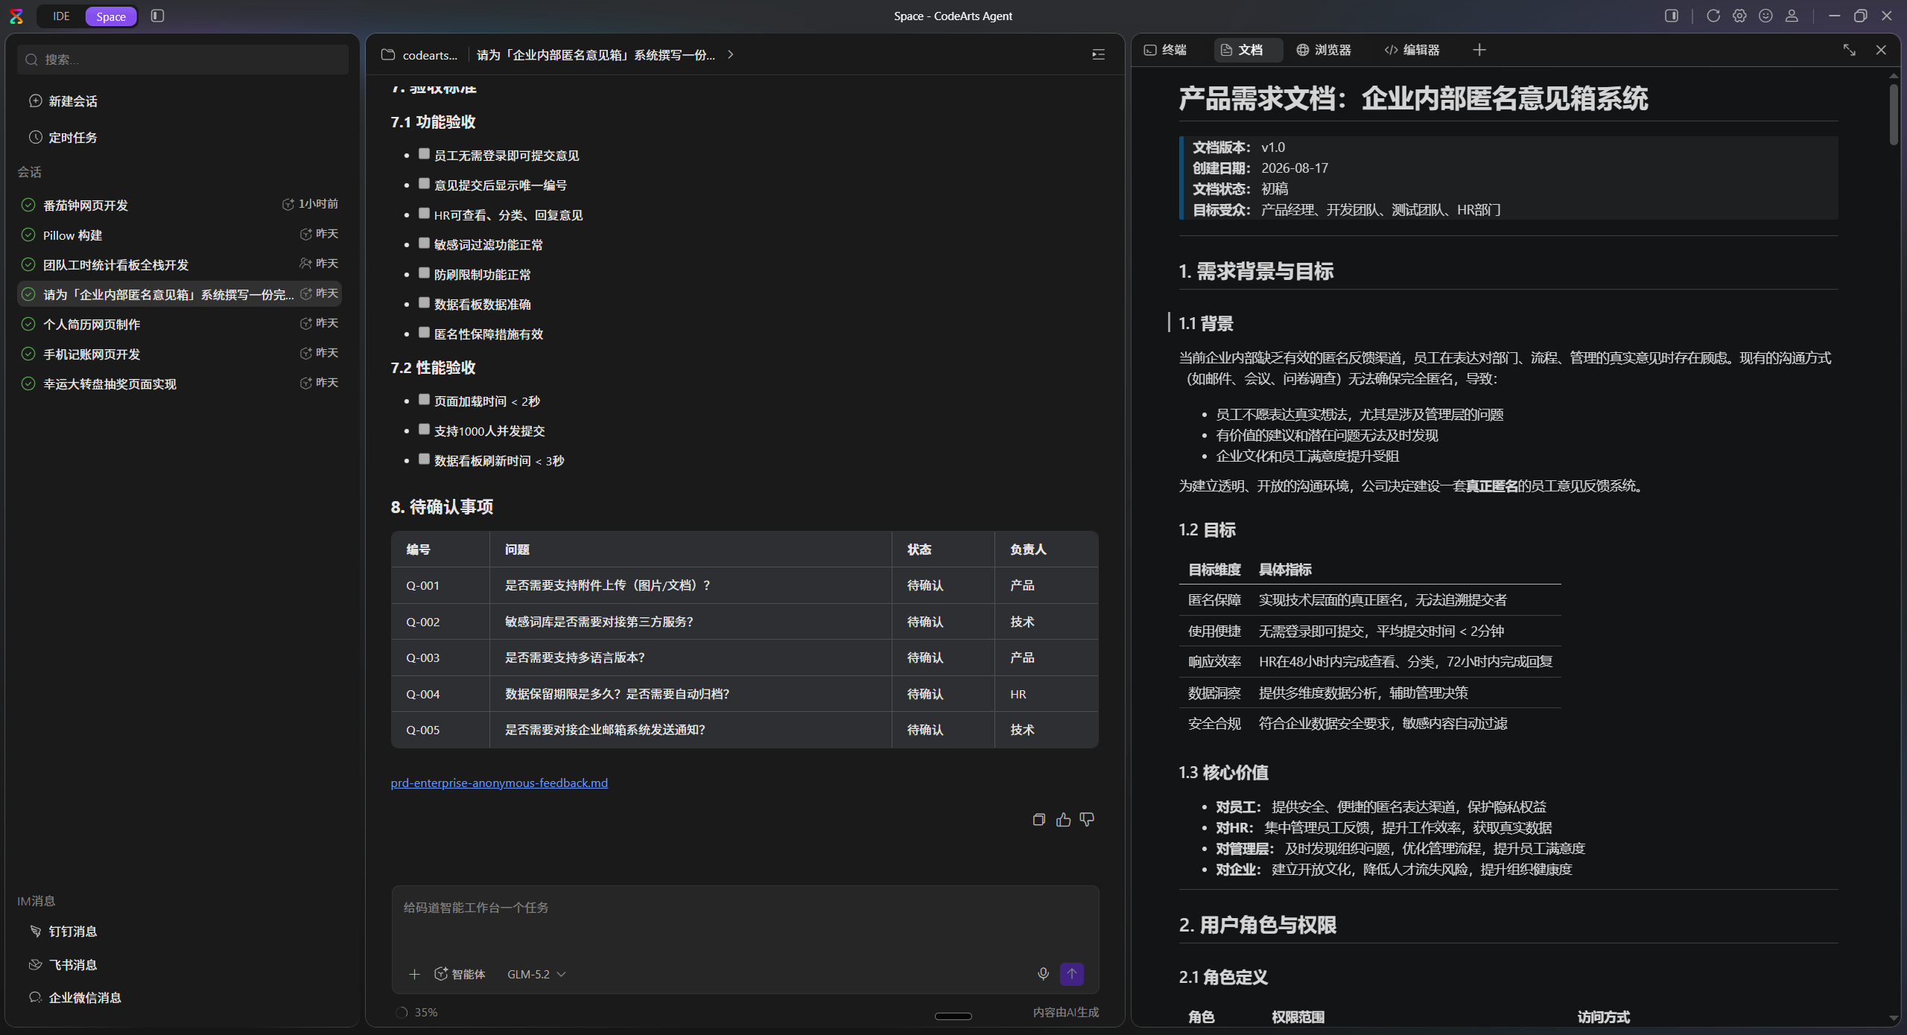
Task: Check 数据看板刷新时间 < 3秒 checkbox
Action: (x=424, y=459)
